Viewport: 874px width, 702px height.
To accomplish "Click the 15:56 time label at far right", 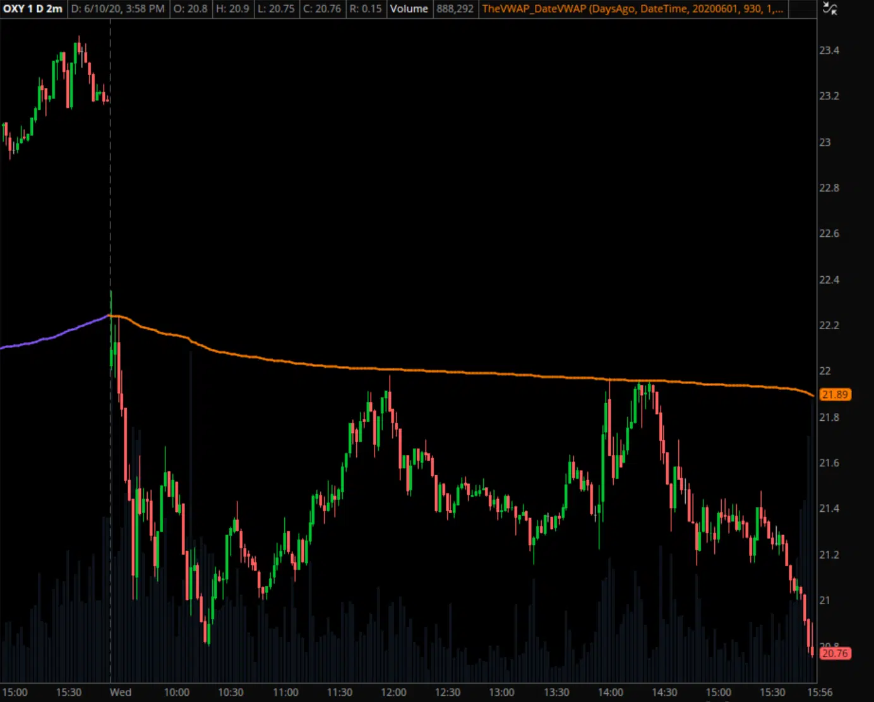I will (820, 693).
